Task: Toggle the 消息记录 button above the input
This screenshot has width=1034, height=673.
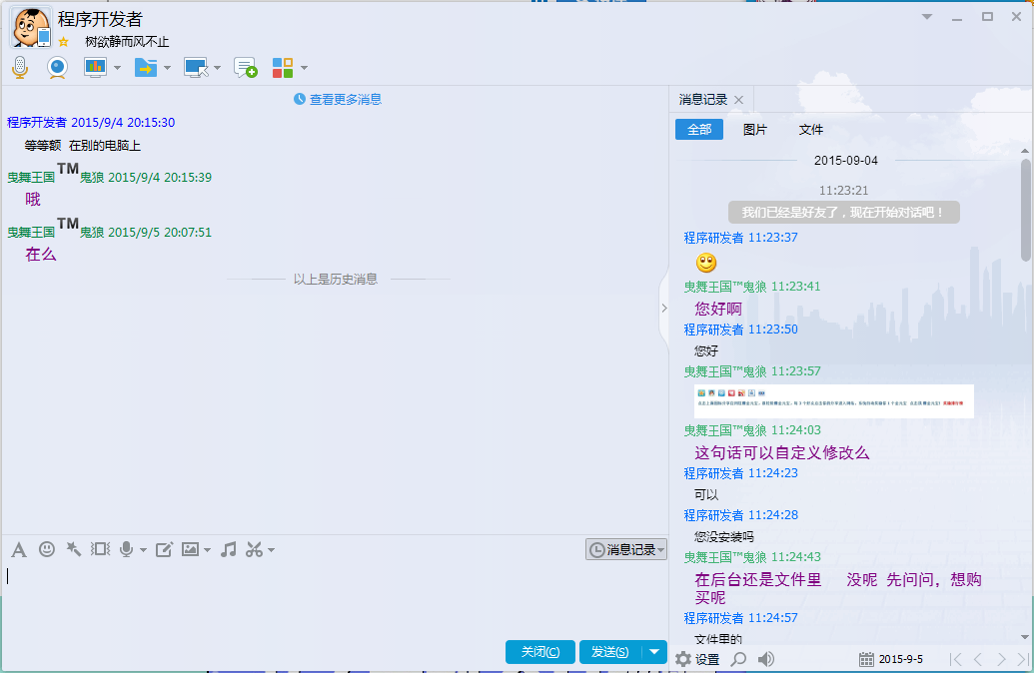Action: (x=625, y=549)
